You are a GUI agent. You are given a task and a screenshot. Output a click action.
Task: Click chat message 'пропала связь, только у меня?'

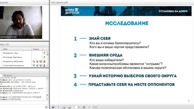(28, 88)
